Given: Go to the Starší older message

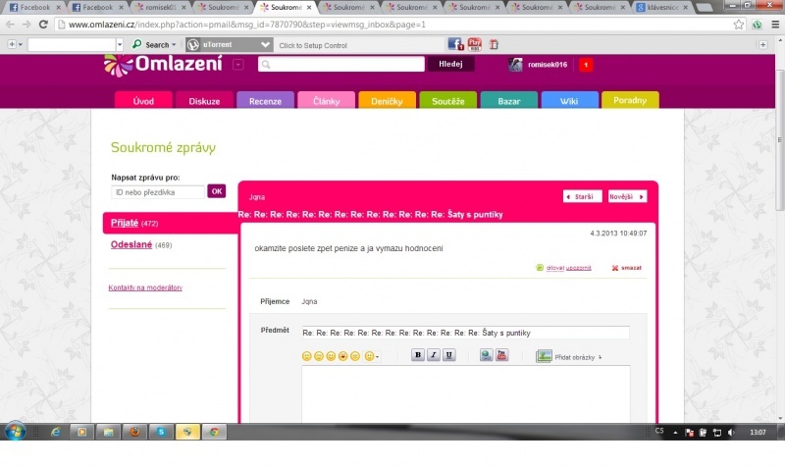Looking at the screenshot, I should [x=583, y=196].
